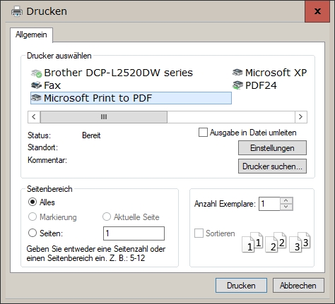Click the printer list right scroll arrow
Screen dimensions: 335x304
(301, 117)
